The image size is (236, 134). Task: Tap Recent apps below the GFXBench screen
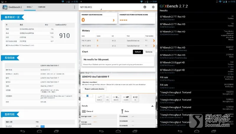pos(214,131)
